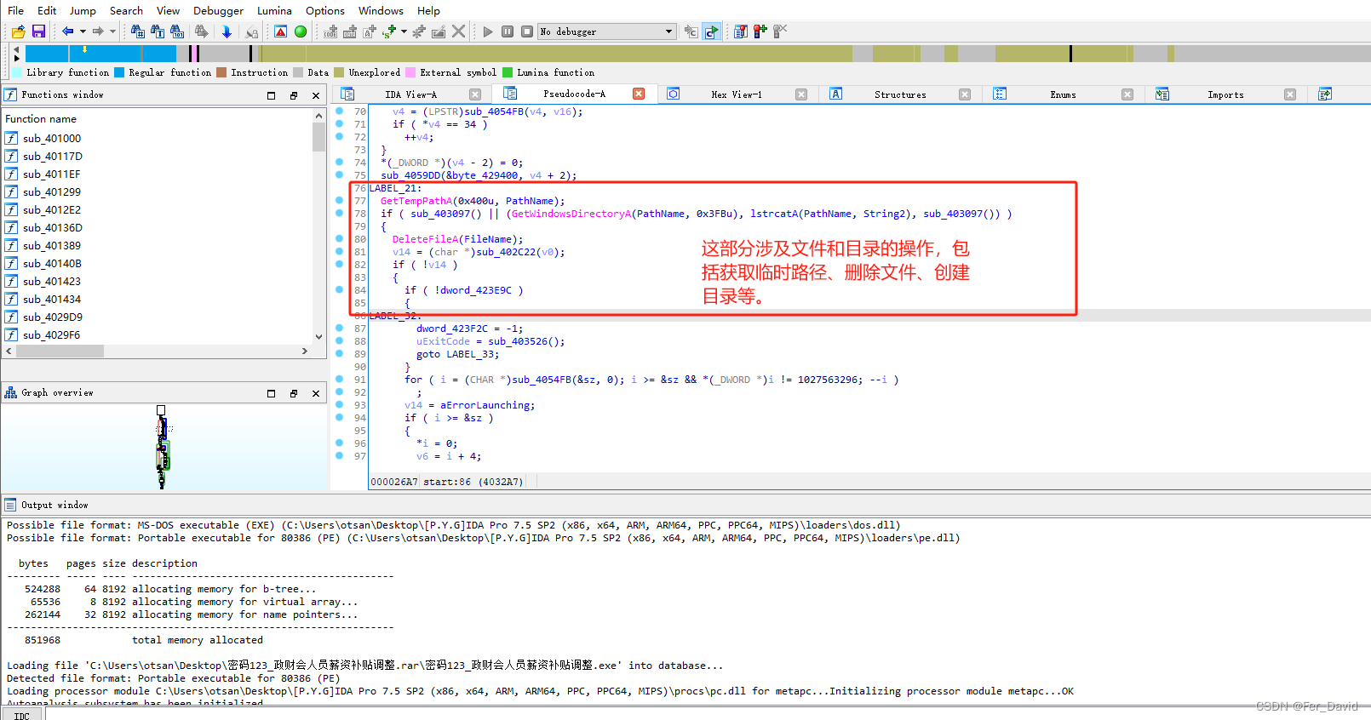
Task: Click the Jump forward arrow icon
Action: (x=98, y=31)
